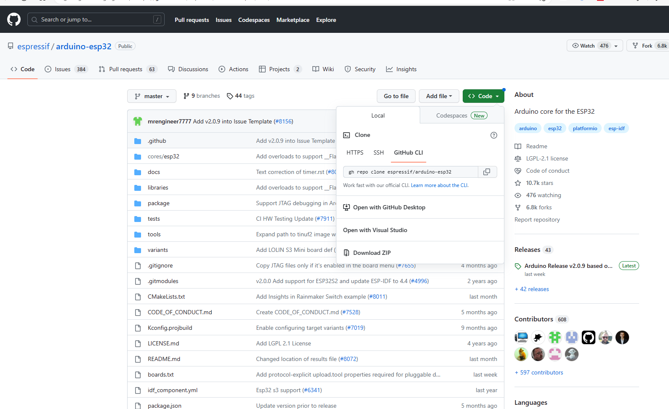Viewport: 669px width, 409px height.
Task: Click the GitHub Octocat logo
Action: tap(14, 19)
